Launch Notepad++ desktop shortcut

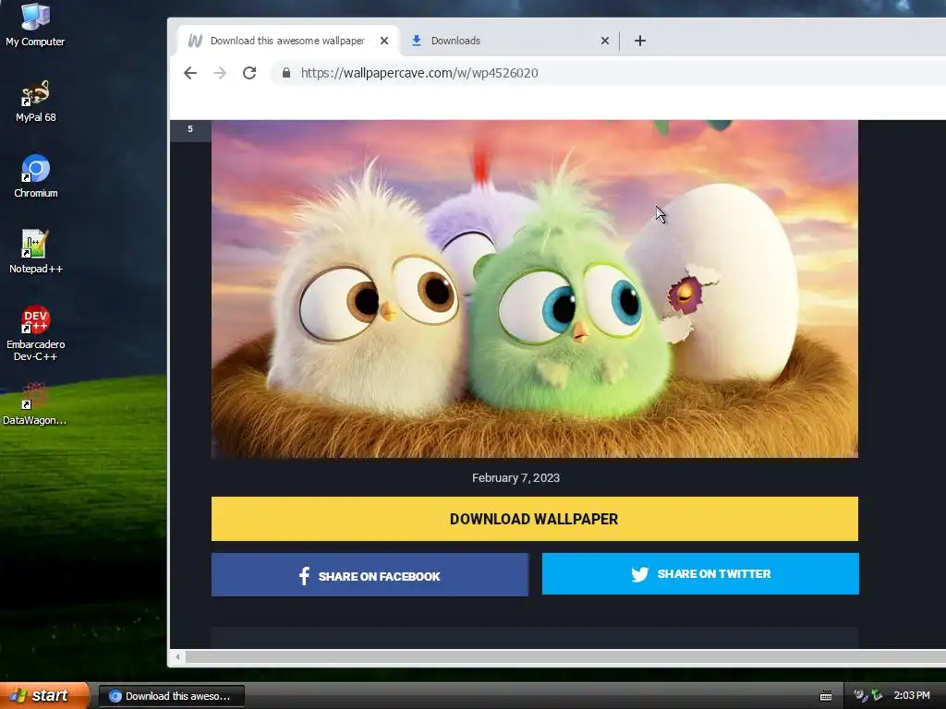pyautogui.click(x=36, y=251)
